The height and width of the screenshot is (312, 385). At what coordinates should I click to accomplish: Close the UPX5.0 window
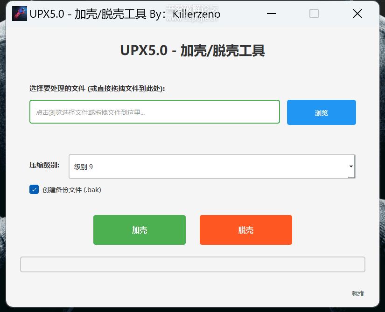pos(357,14)
